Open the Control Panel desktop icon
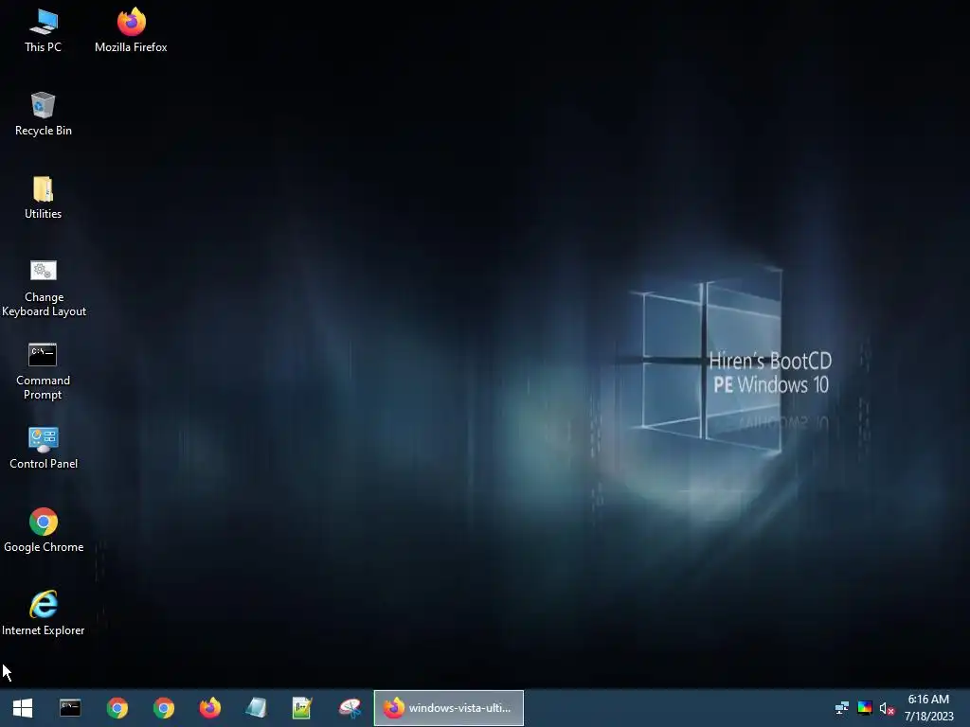Screen dimensions: 970x727 pyautogui.click(x=44, y=448)
